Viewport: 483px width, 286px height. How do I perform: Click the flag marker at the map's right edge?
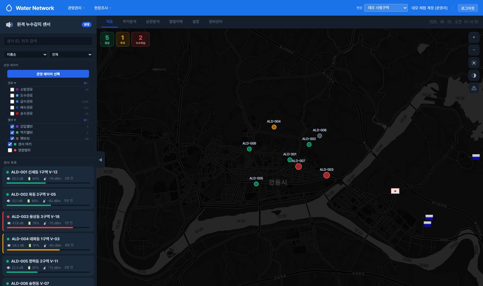476,157
